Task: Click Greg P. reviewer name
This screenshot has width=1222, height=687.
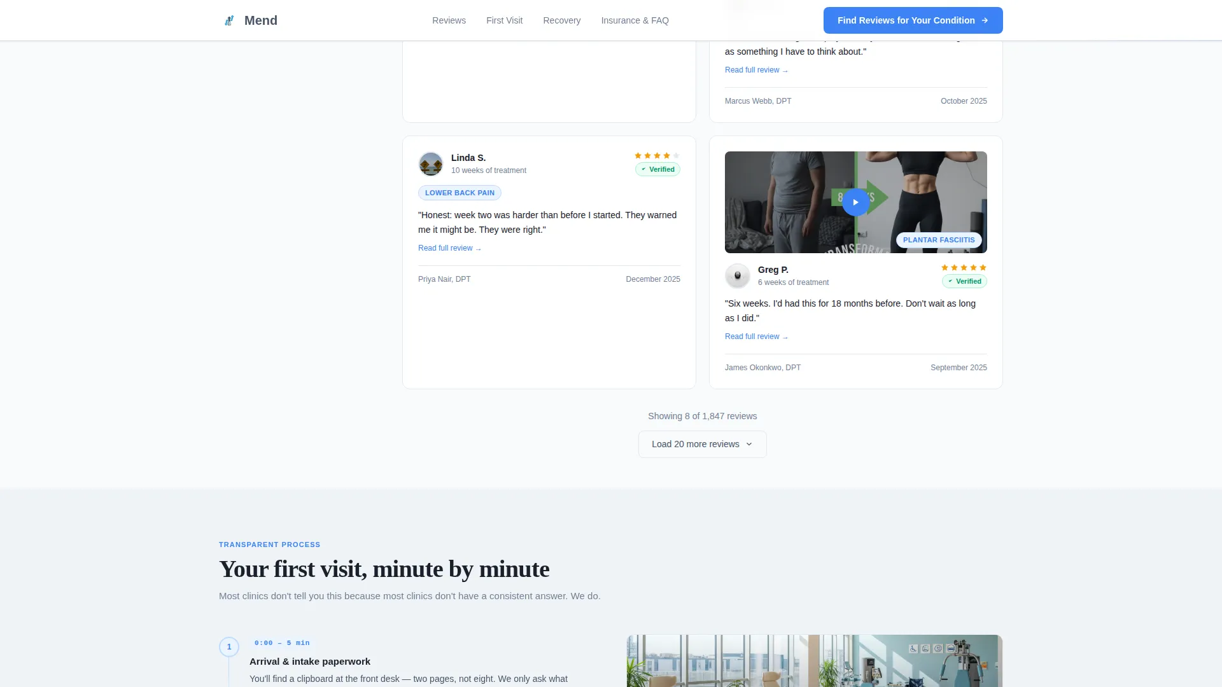Action: click(x=773, y=270)
